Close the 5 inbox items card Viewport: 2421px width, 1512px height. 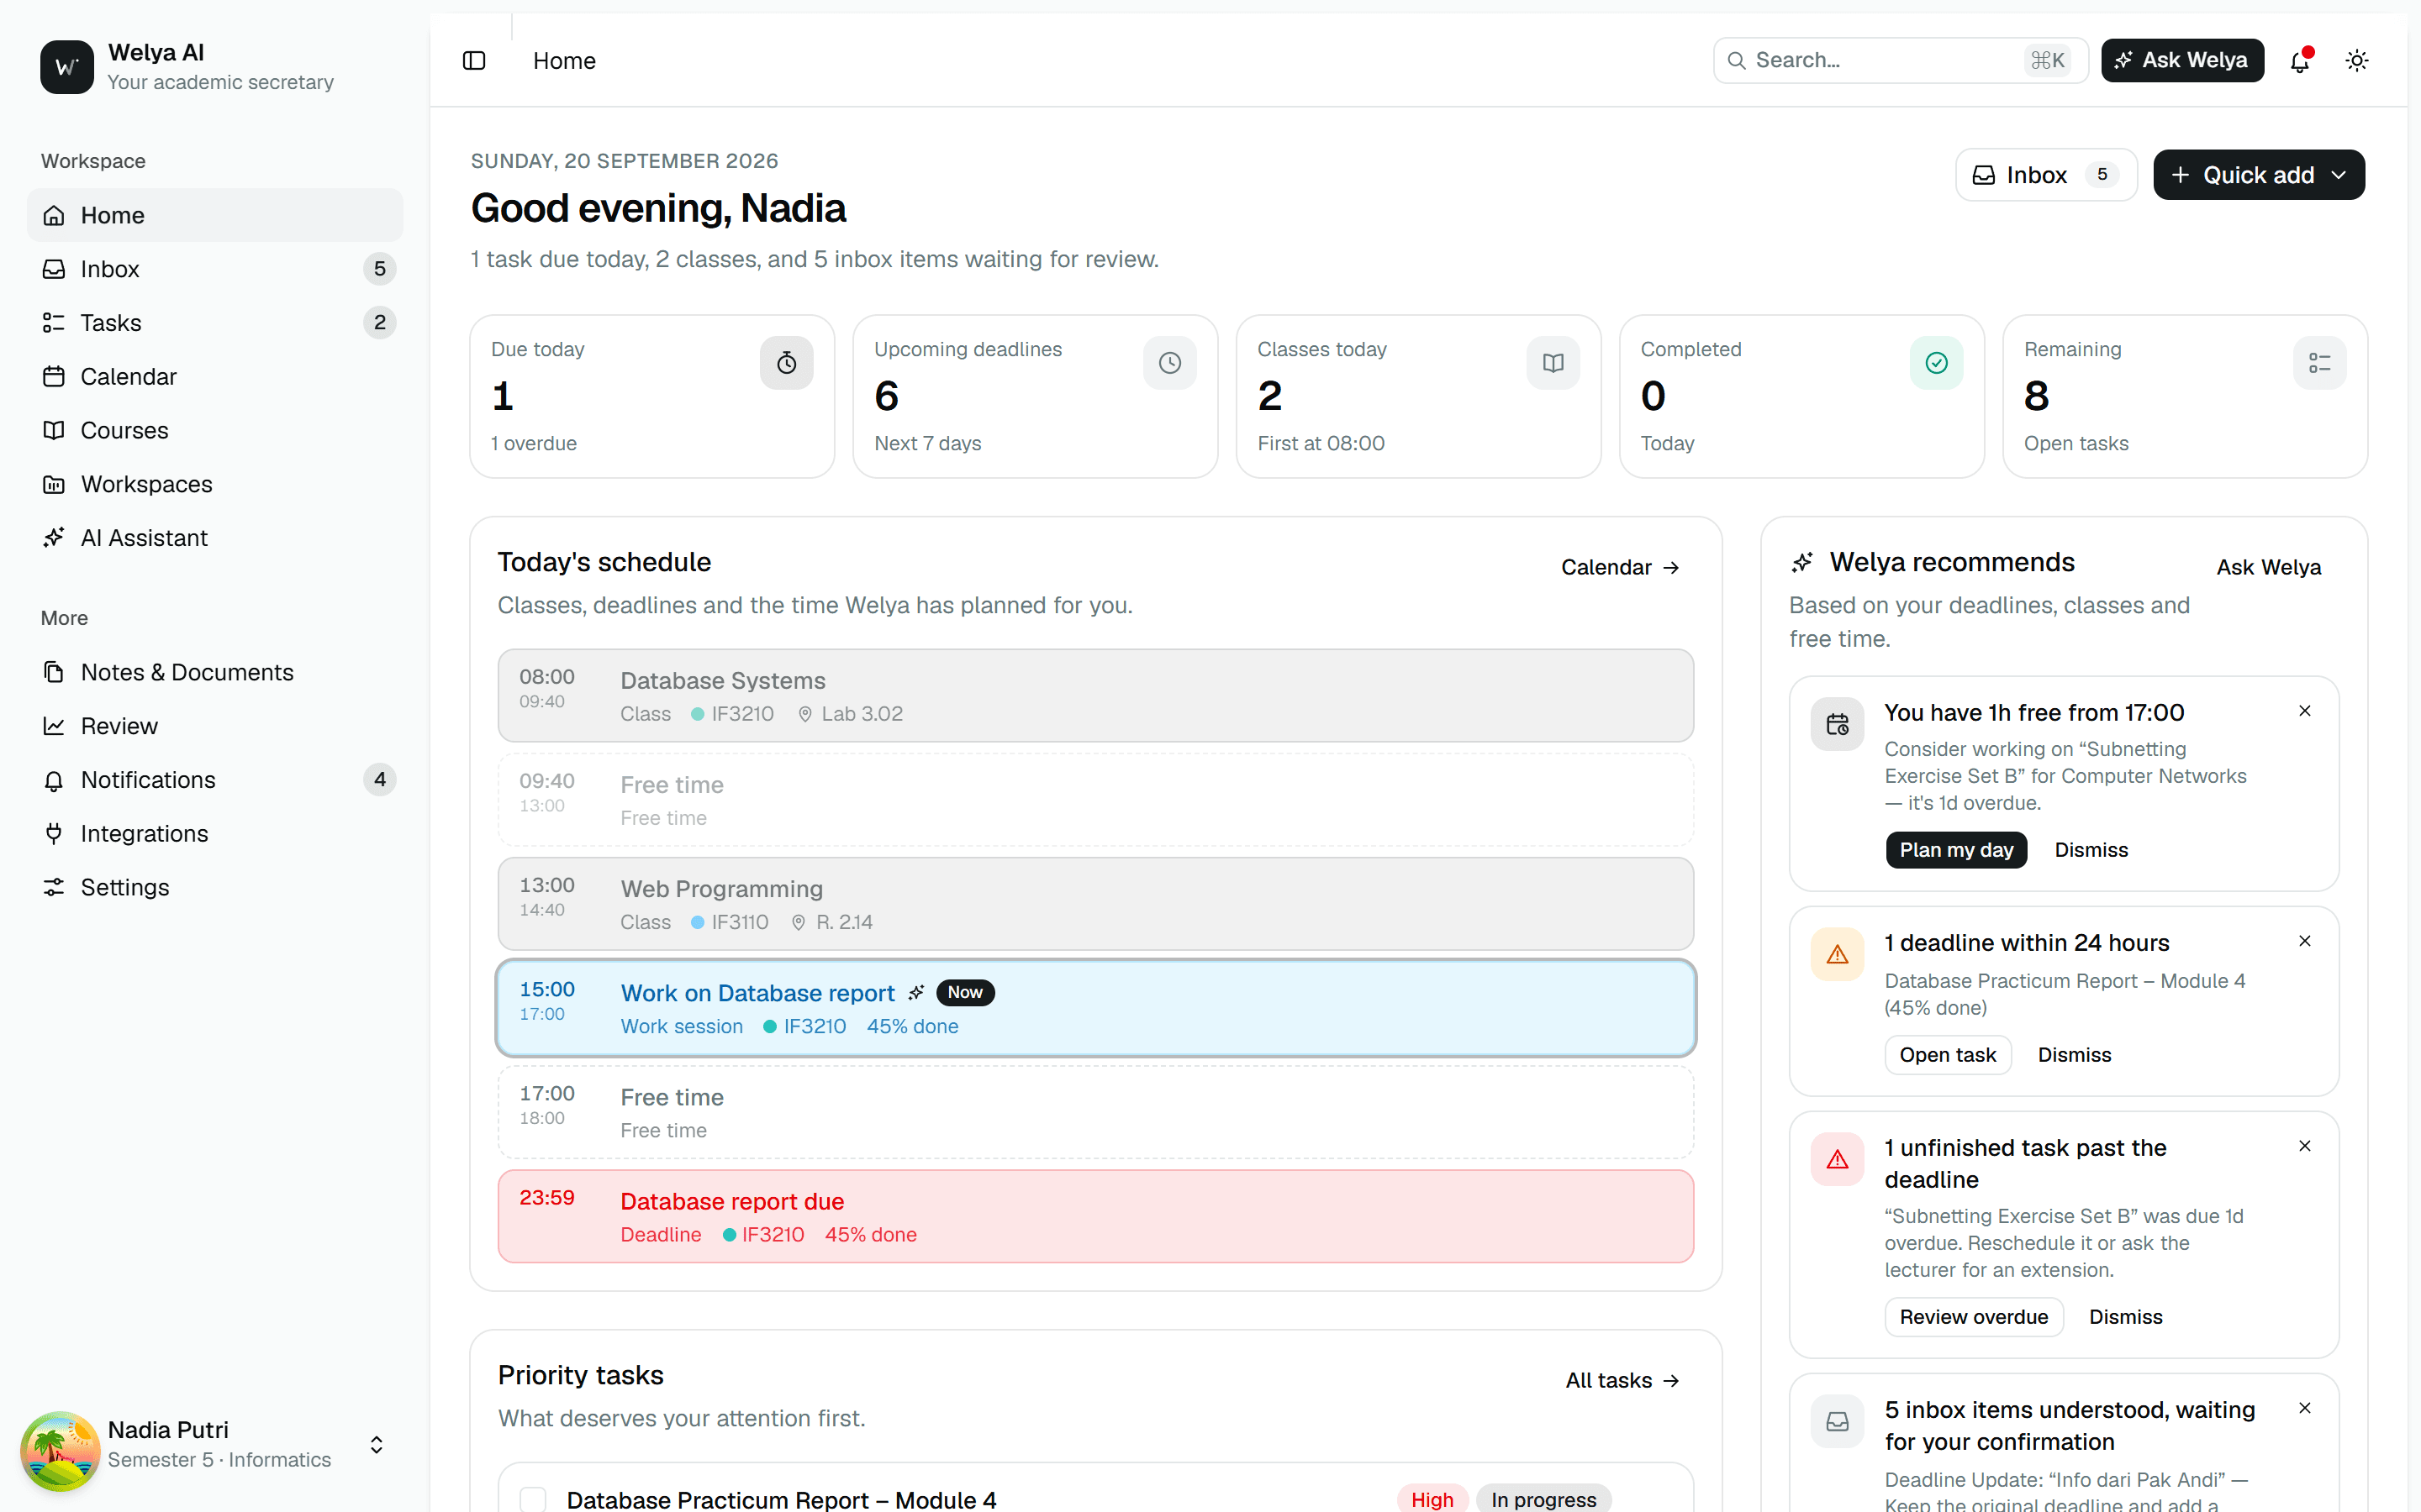tap(2305, 1408)
